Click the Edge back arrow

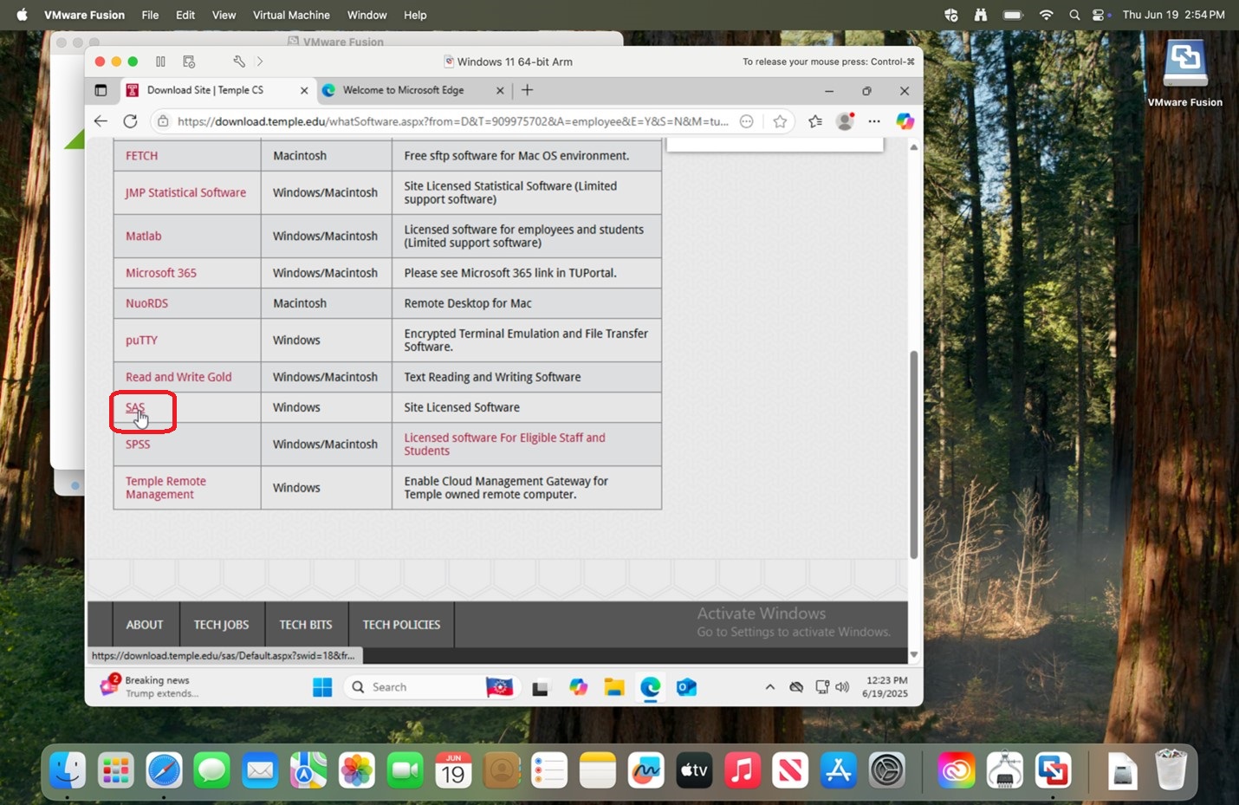click(x=101, y=121)
